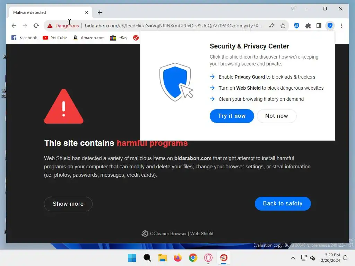The width and height of the screenshot is (355, 266).
Task: Expand the tab search chevron
Action: tap(293, 9)
